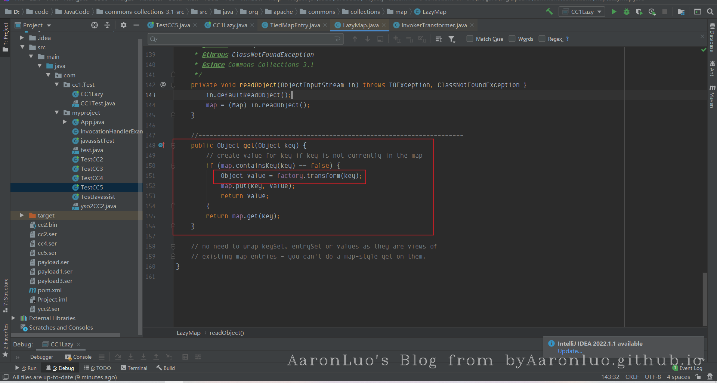Open search filter funnel icon

[x=452, y=39]
